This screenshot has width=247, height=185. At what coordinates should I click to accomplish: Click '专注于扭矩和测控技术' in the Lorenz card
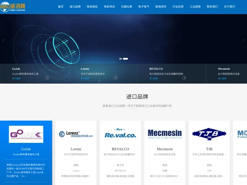click(76, 154)
